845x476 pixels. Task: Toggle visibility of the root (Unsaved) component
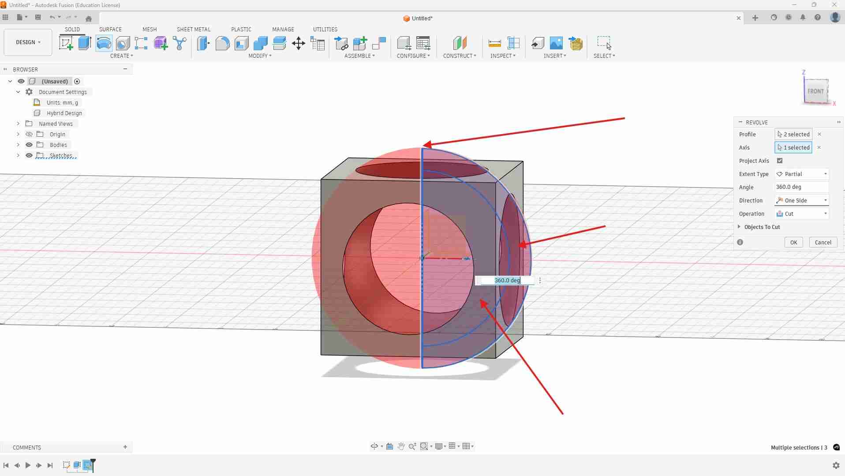21,81
